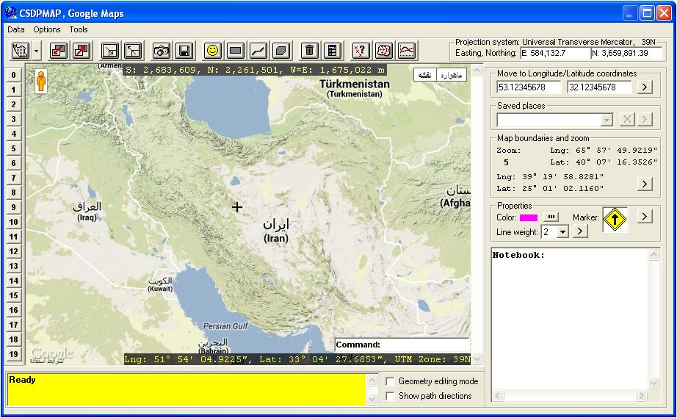Go to entered longitude/latitude coordinates
The height and width of the screenshot is (418, 677).
pos(644,87)
